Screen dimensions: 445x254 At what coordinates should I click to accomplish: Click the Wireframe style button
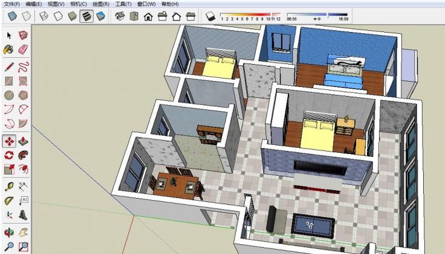44,16
